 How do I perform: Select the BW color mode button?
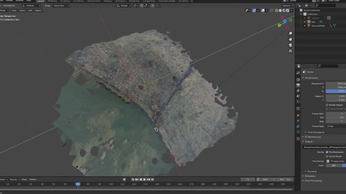point(334,165)
